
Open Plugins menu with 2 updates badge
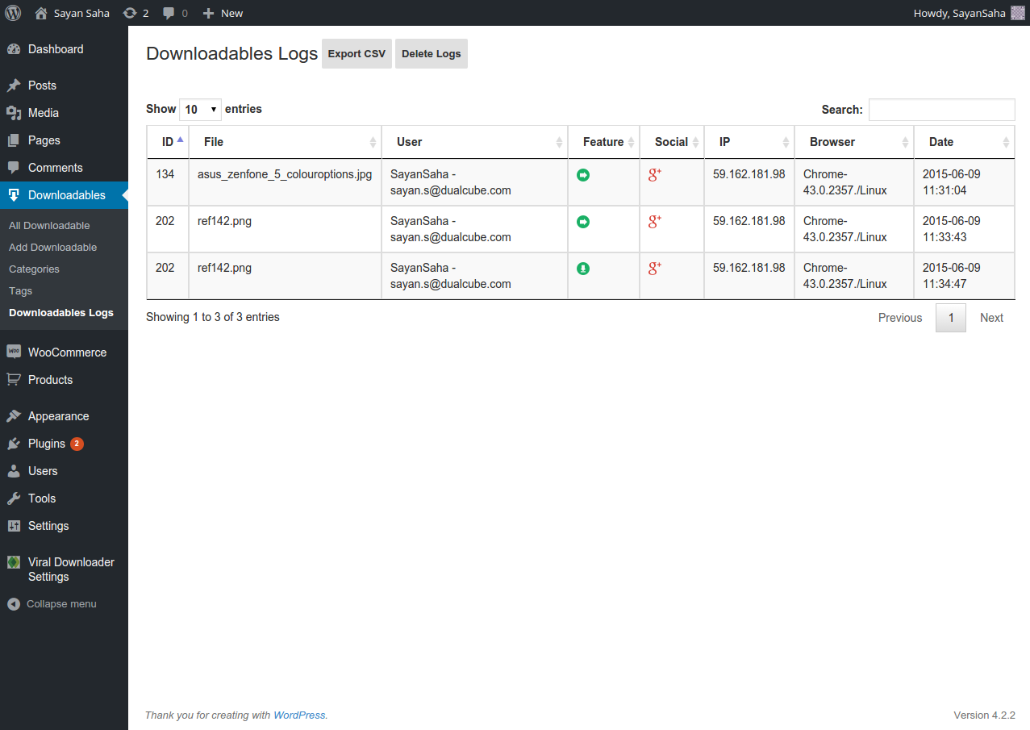coord(47,444)
